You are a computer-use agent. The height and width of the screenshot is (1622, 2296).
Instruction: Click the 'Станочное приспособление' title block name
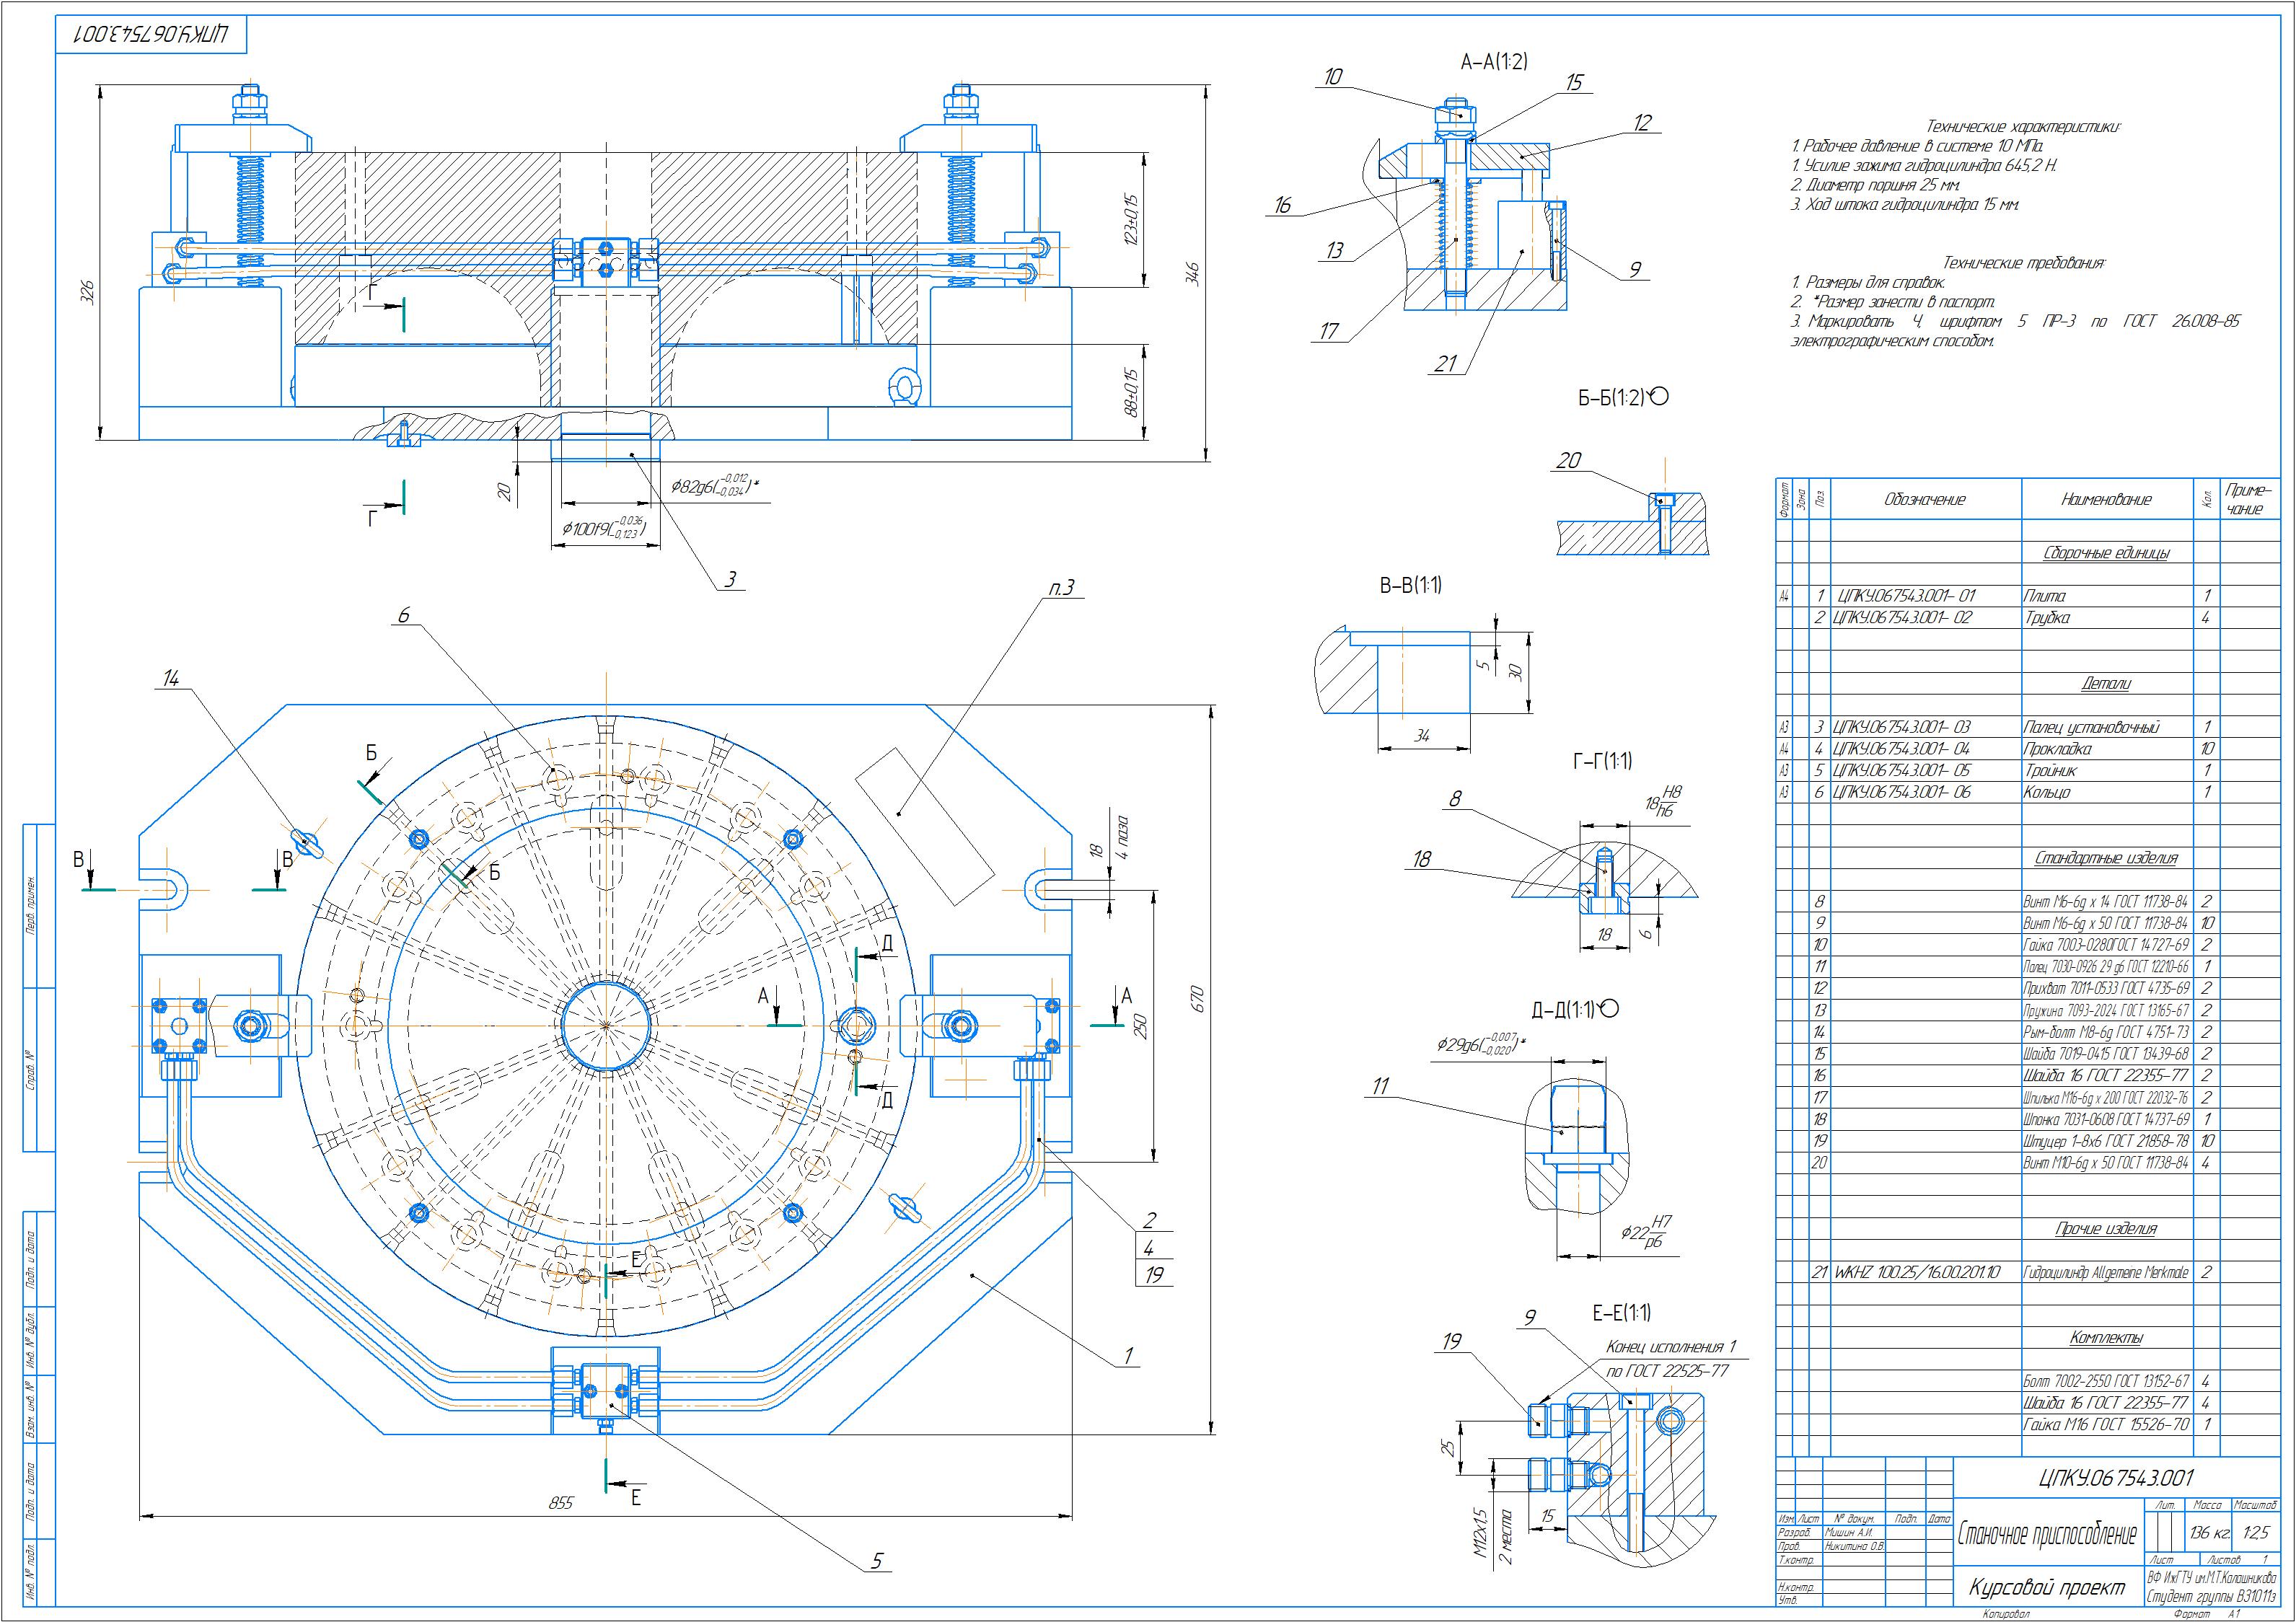(x=2047, y=1534)
